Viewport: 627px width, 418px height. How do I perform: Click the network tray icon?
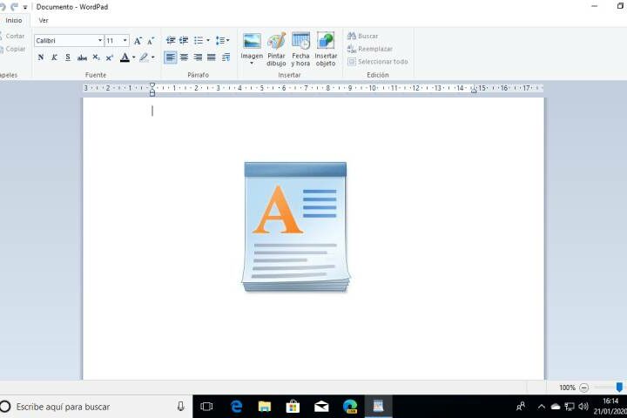(x=570, y=407)
